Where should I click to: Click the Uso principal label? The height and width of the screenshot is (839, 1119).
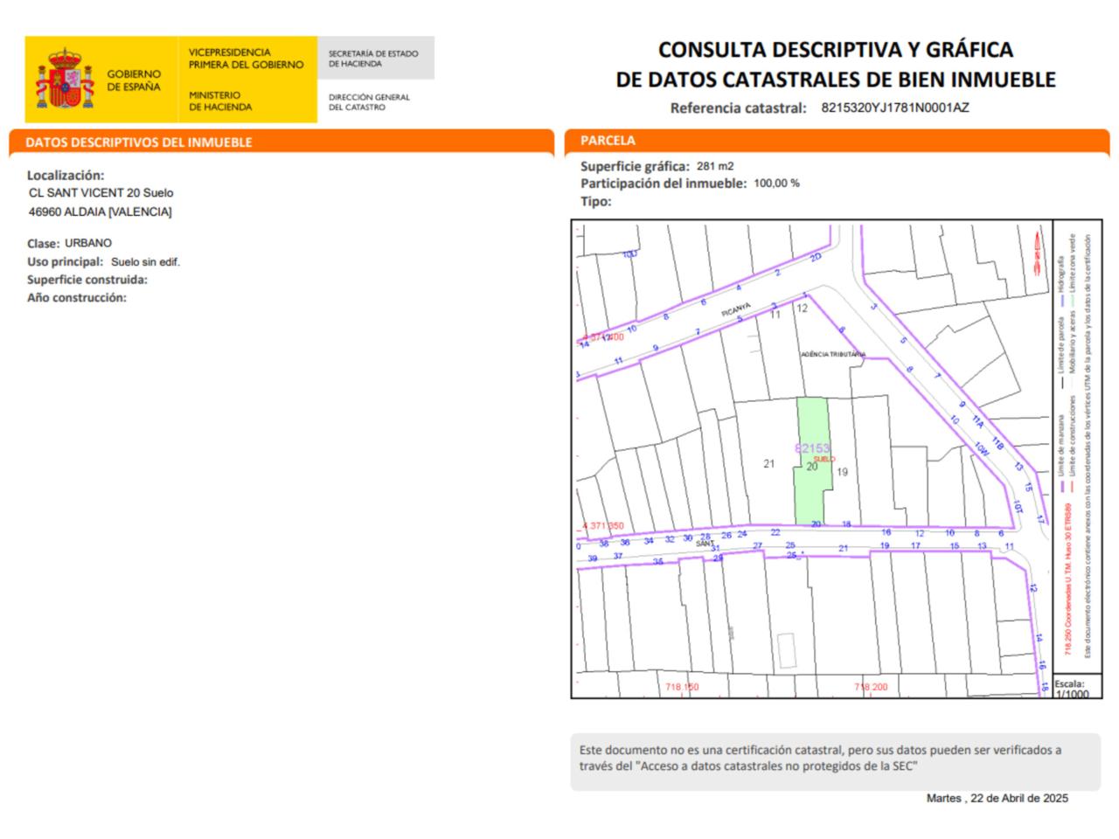[x=65, y=261]
